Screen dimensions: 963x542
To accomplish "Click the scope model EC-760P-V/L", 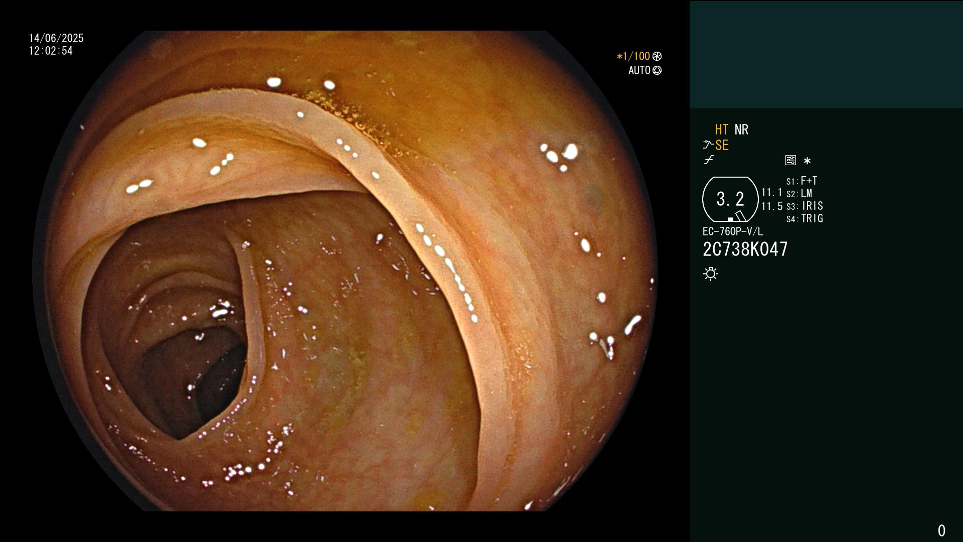I will pyautogui.click(x=733, y=231).
